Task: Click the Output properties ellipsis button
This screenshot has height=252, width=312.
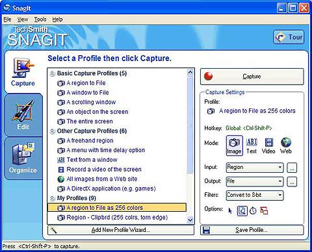Action: (x=292, y=182)
